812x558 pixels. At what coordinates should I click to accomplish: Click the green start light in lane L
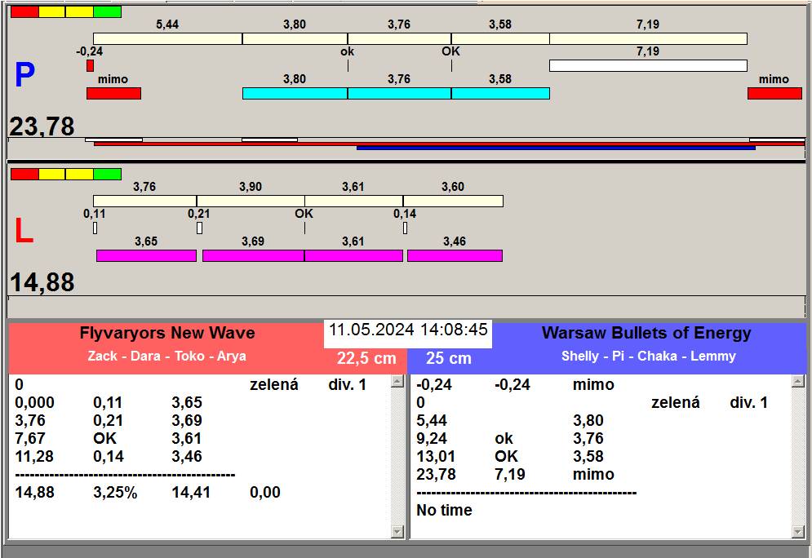pyautogui.click(x=108, y=174)
